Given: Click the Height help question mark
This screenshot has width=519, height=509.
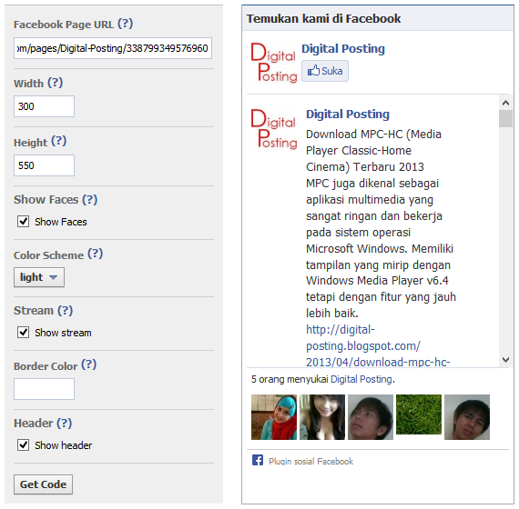Looking at the screenshot, I should point(58,141).
